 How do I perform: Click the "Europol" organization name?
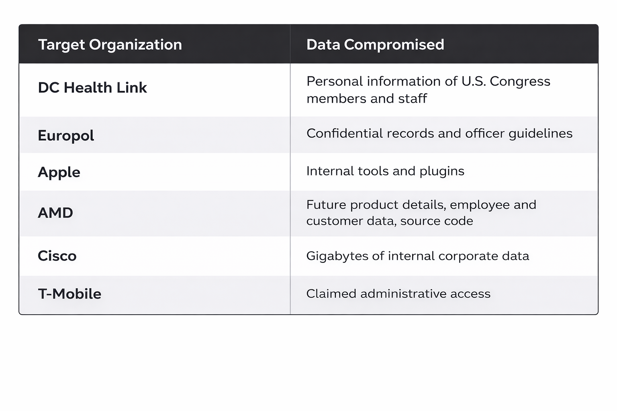click(66, 136)
